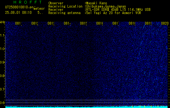Click the "Observer" field label
The width and height of the screenshot is (170, 108).
click(x=56, y=3)
